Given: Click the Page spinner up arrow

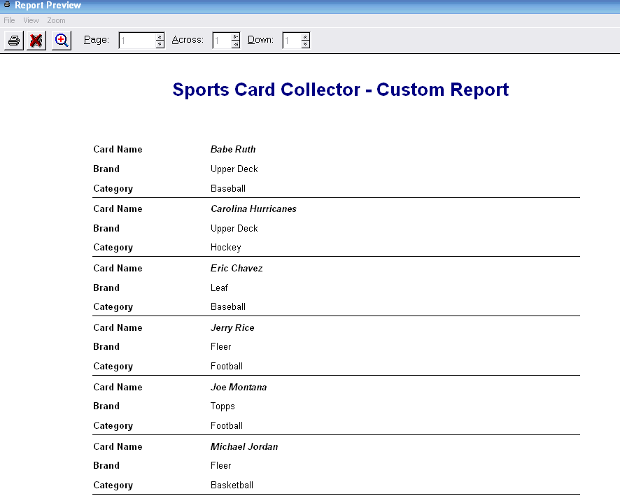Looking at the screenshot, I should (158, 36).
